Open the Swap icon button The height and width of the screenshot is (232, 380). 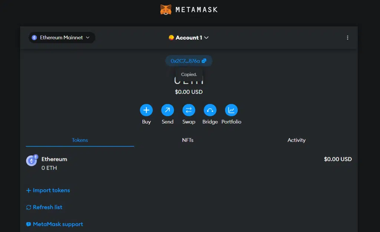(189, 110)
